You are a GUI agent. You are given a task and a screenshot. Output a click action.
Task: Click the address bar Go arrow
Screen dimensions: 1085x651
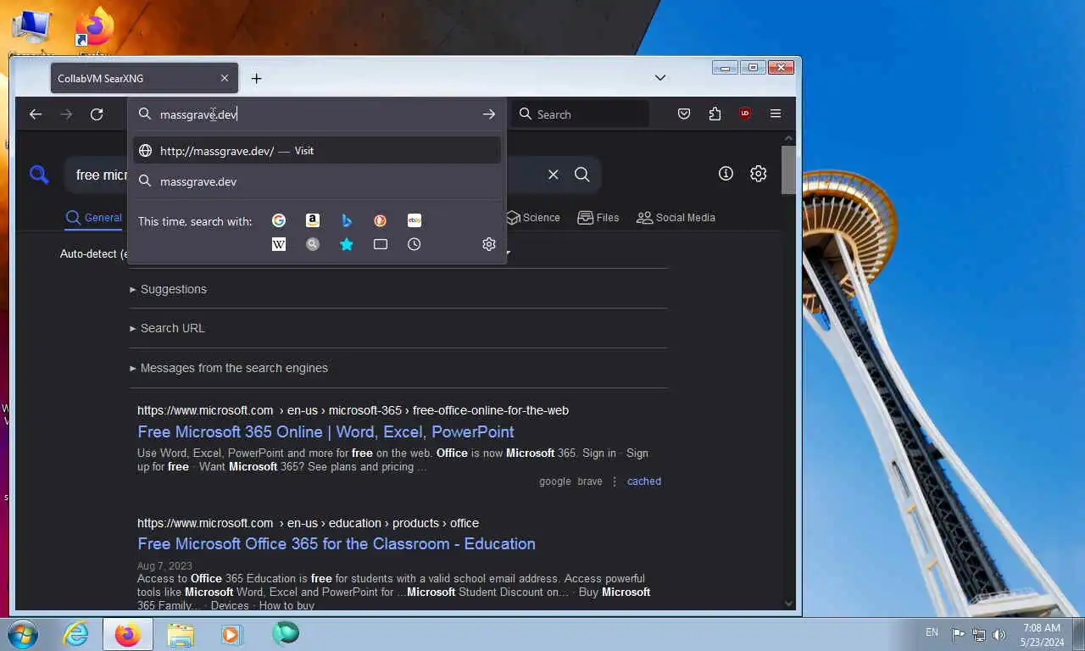[x=489, y=114]
